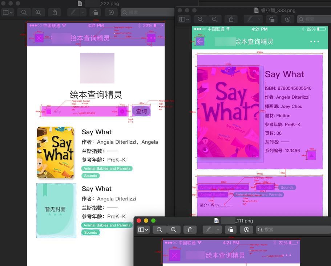Screen dimensions: 331x266
Task: Show markup toolbar in 222.png window
Action: [x=111, y=12]
